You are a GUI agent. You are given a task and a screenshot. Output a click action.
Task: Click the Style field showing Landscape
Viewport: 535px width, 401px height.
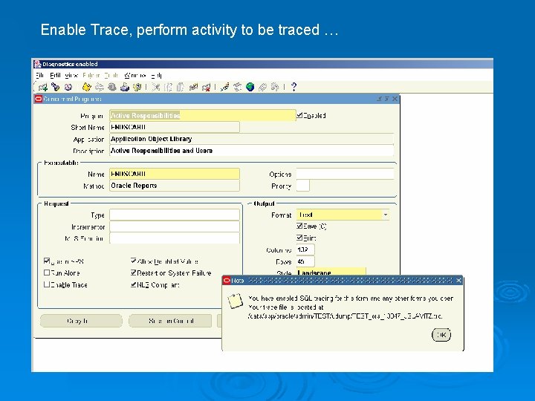[x=331, y=272]
